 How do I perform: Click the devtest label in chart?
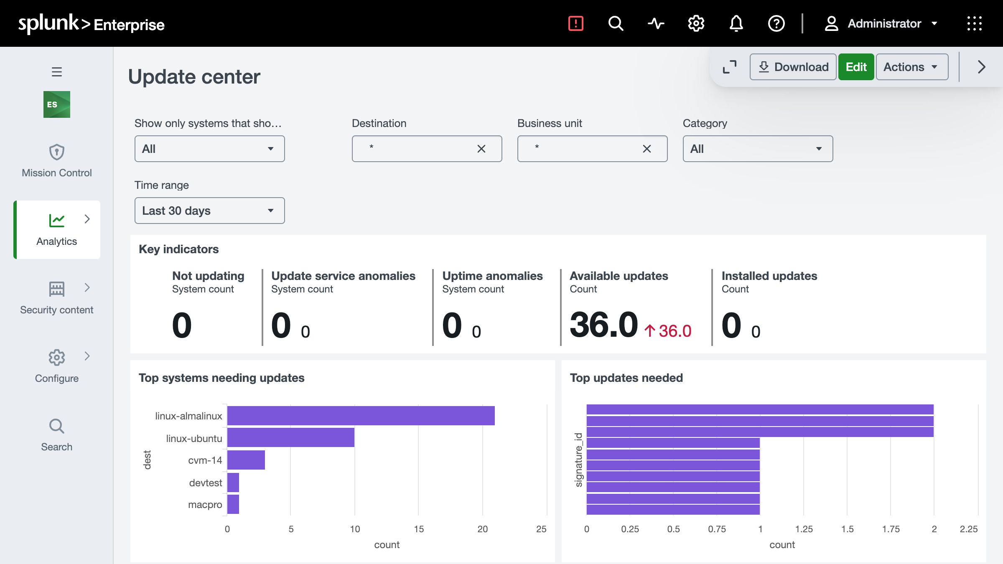tap(206, 483)
